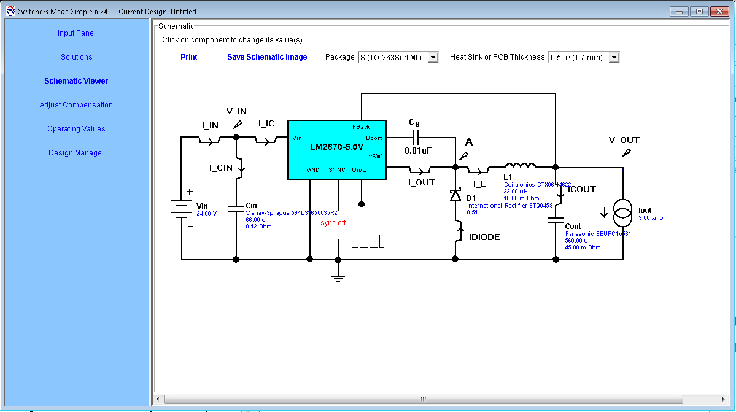Click the 22.00 uH inductance value

[516, 192]
